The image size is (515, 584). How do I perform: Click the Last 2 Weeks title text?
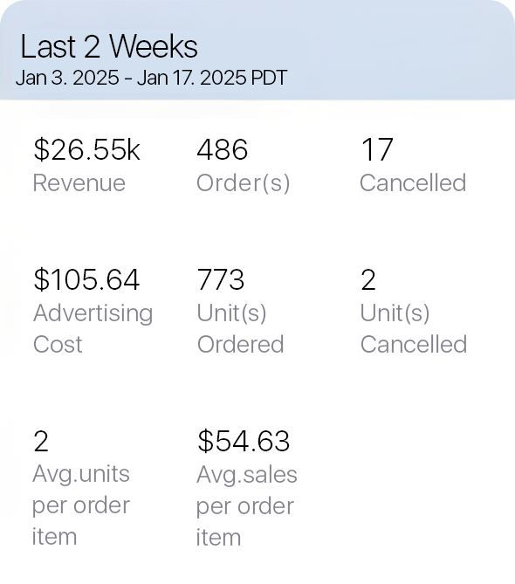point(109,46)
